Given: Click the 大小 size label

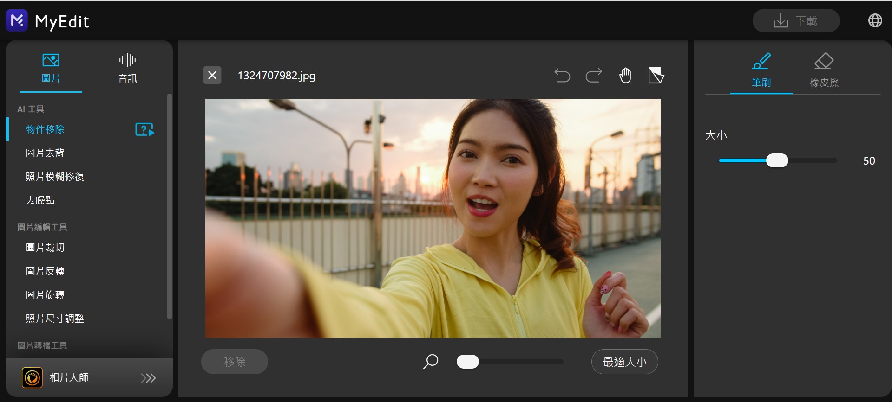Looking at the screenshot, I should click(x=716, y=135).
